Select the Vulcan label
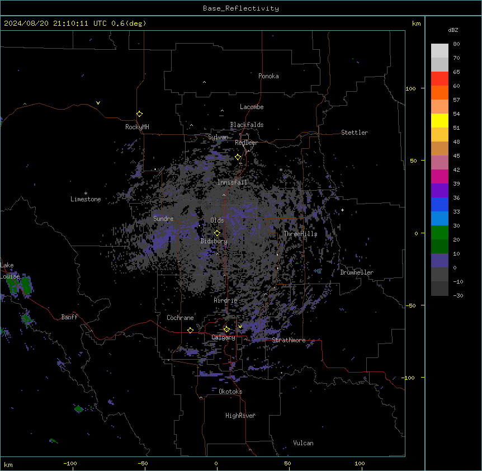 pyautogui.click(x=303, y=443)
